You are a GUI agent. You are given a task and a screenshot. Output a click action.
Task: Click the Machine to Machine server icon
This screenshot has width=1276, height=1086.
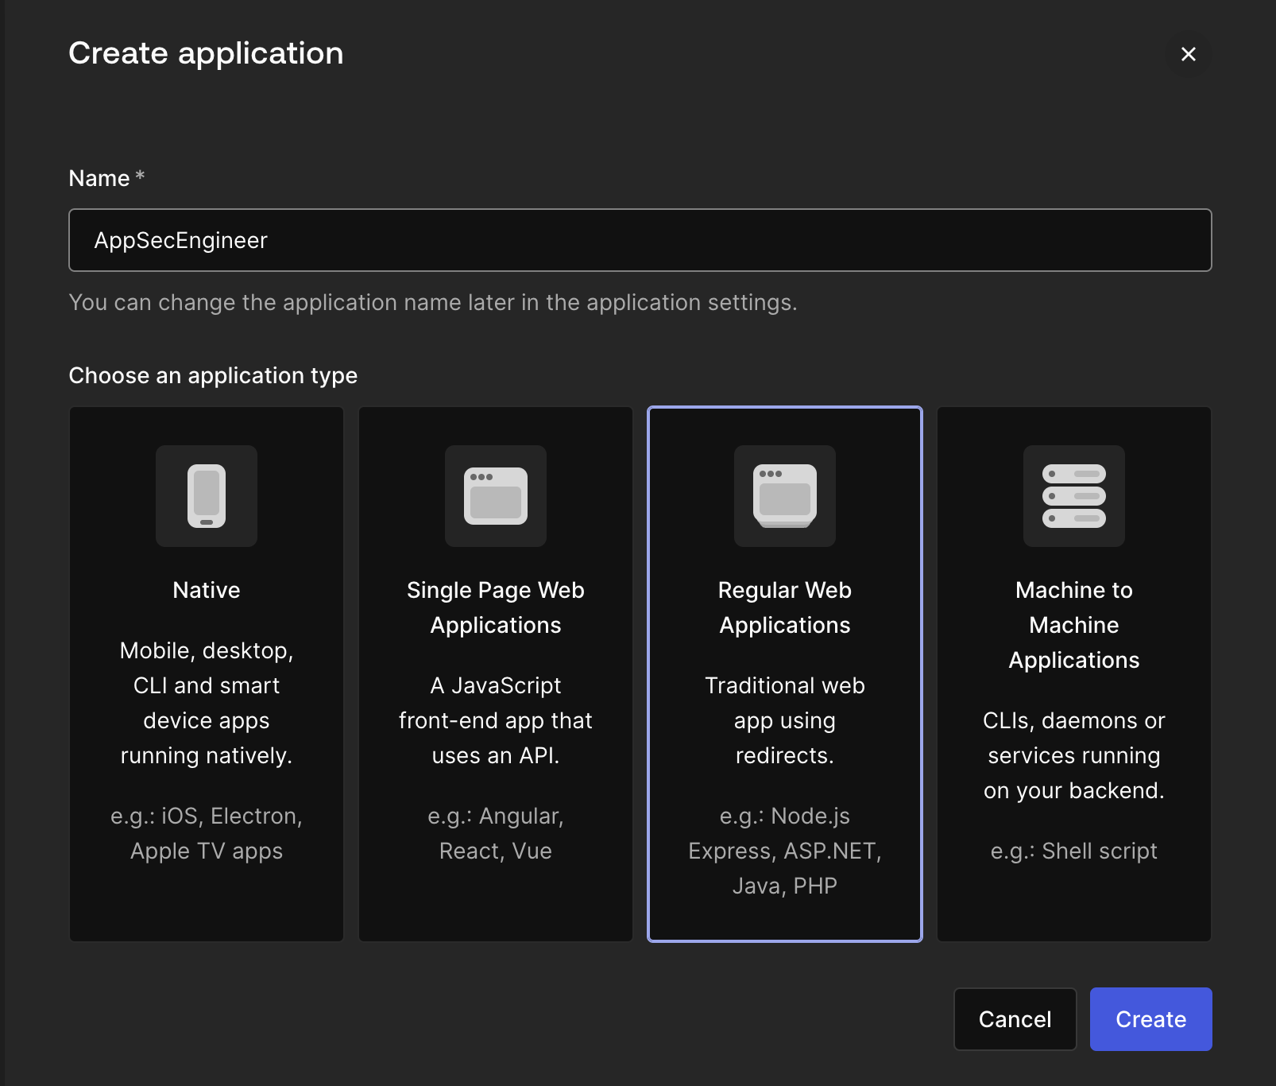[1074, 496]
